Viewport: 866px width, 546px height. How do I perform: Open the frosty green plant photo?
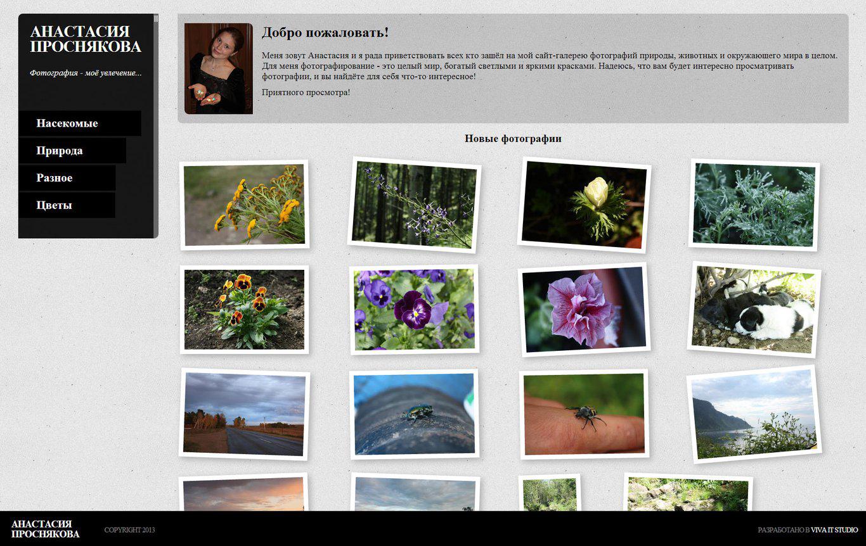(x=754, y=204)
